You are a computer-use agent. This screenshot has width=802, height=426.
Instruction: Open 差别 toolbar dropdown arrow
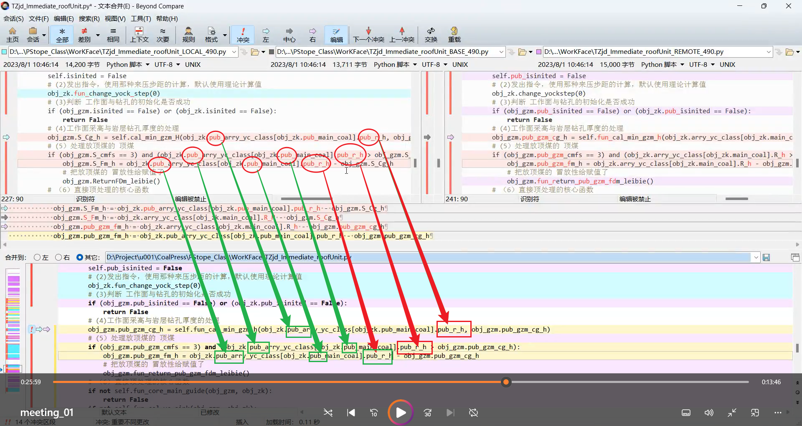tap(98, 35)
